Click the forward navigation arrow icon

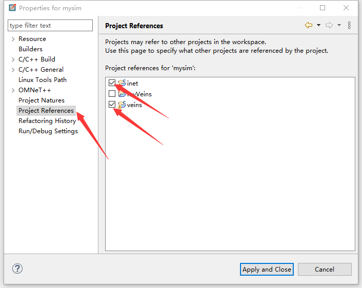coord(329,25)
